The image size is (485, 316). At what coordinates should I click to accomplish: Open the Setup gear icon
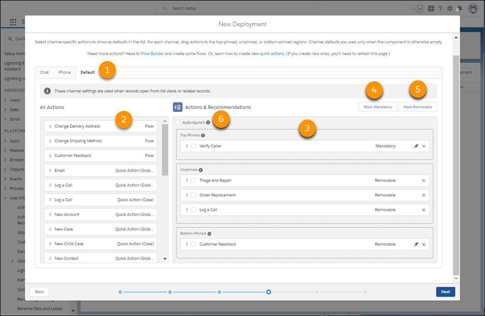point(450,8)
